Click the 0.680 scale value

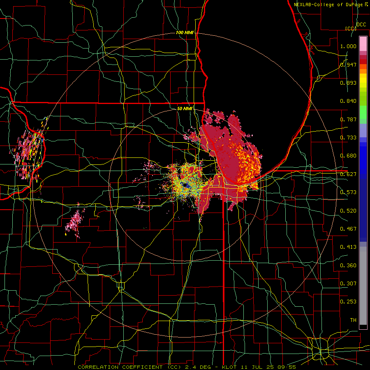348,156
